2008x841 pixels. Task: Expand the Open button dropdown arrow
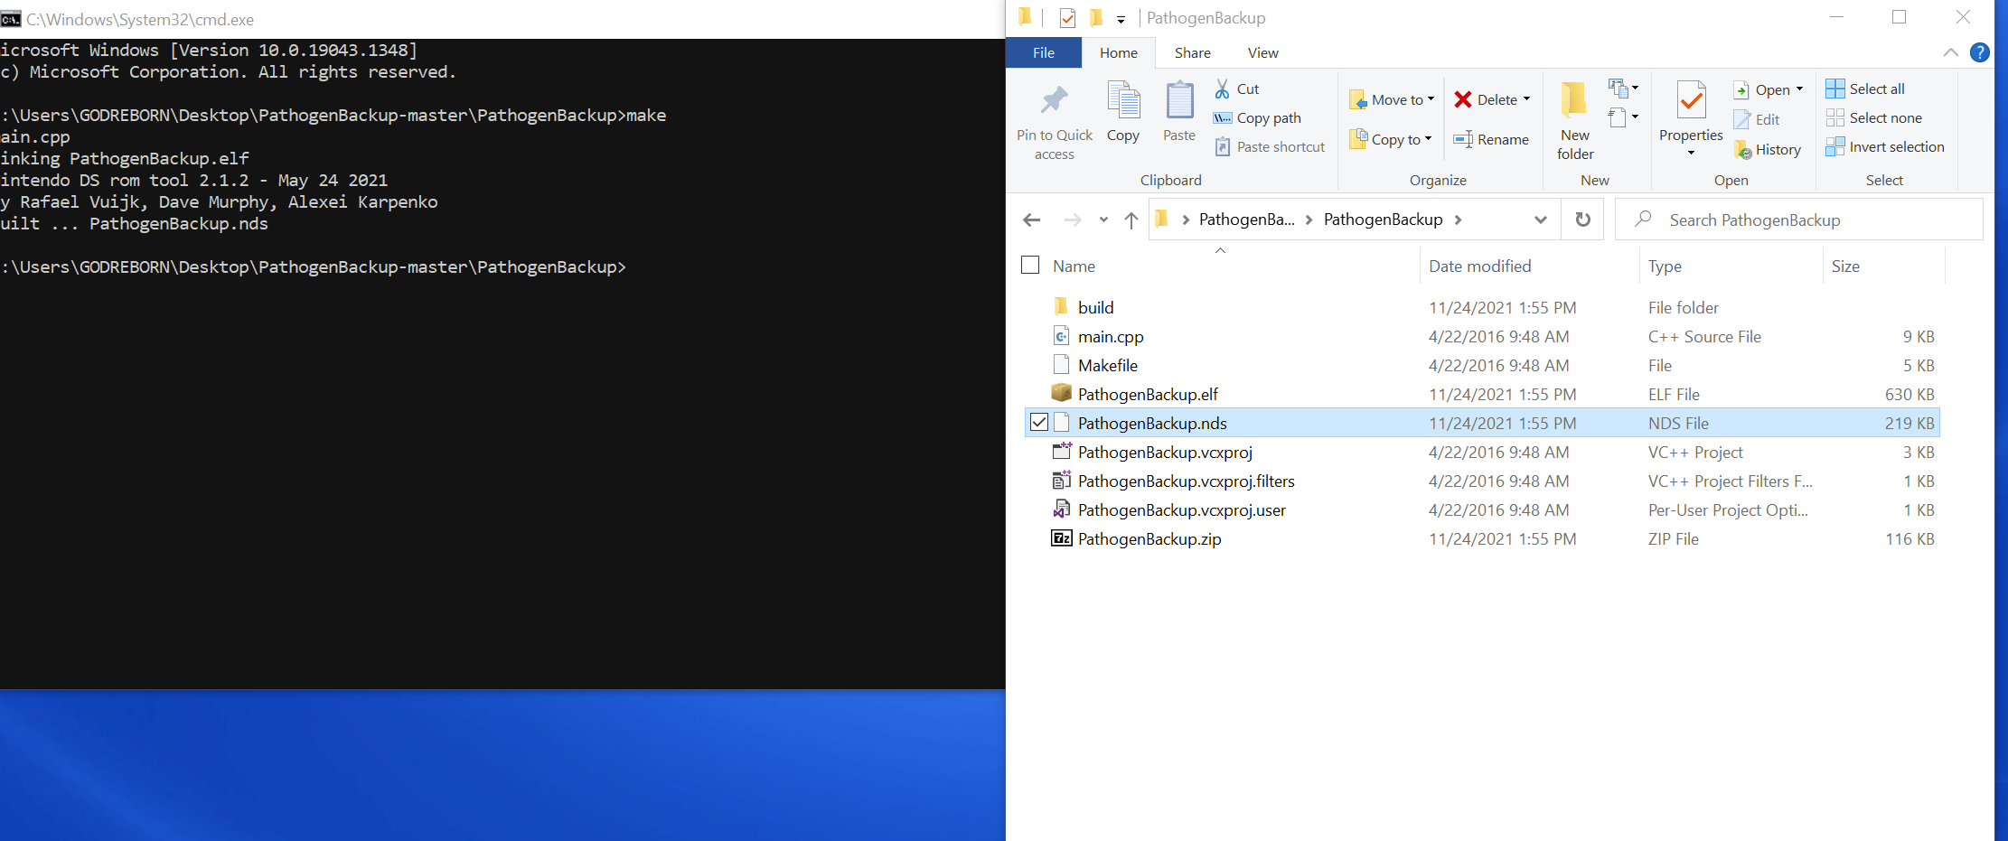coord(1799,89)
